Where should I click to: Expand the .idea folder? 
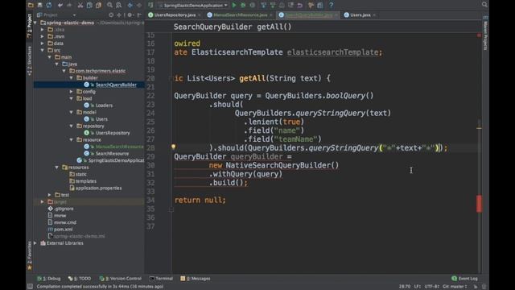(43, 30)
